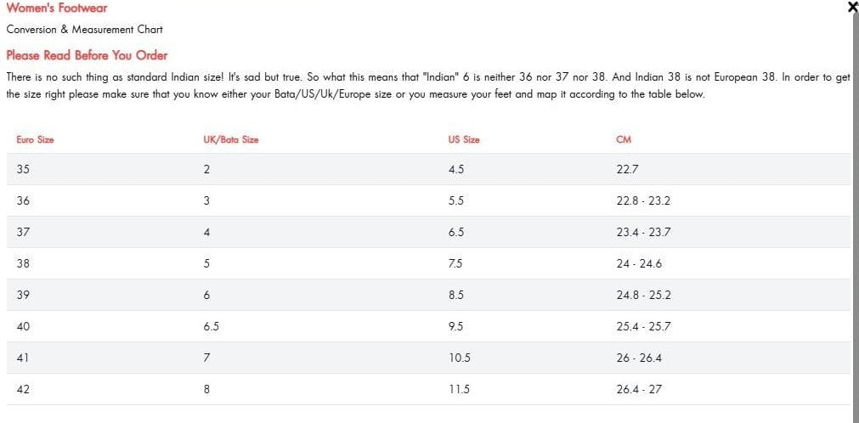Viewport: 859px width, 423px height.
Task: Click the Women's Footwear heading
Action: click(x=57, y=8)
